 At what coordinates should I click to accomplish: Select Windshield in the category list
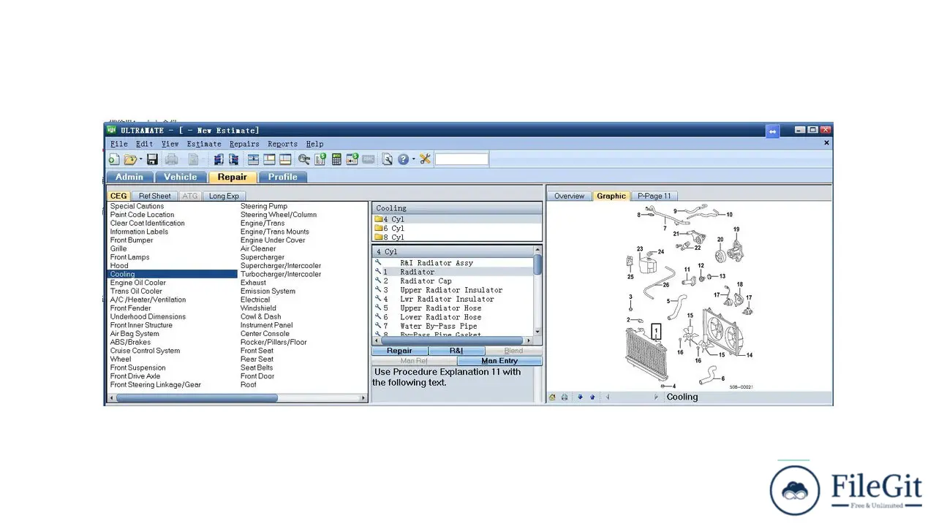click(x=258, y=308)
